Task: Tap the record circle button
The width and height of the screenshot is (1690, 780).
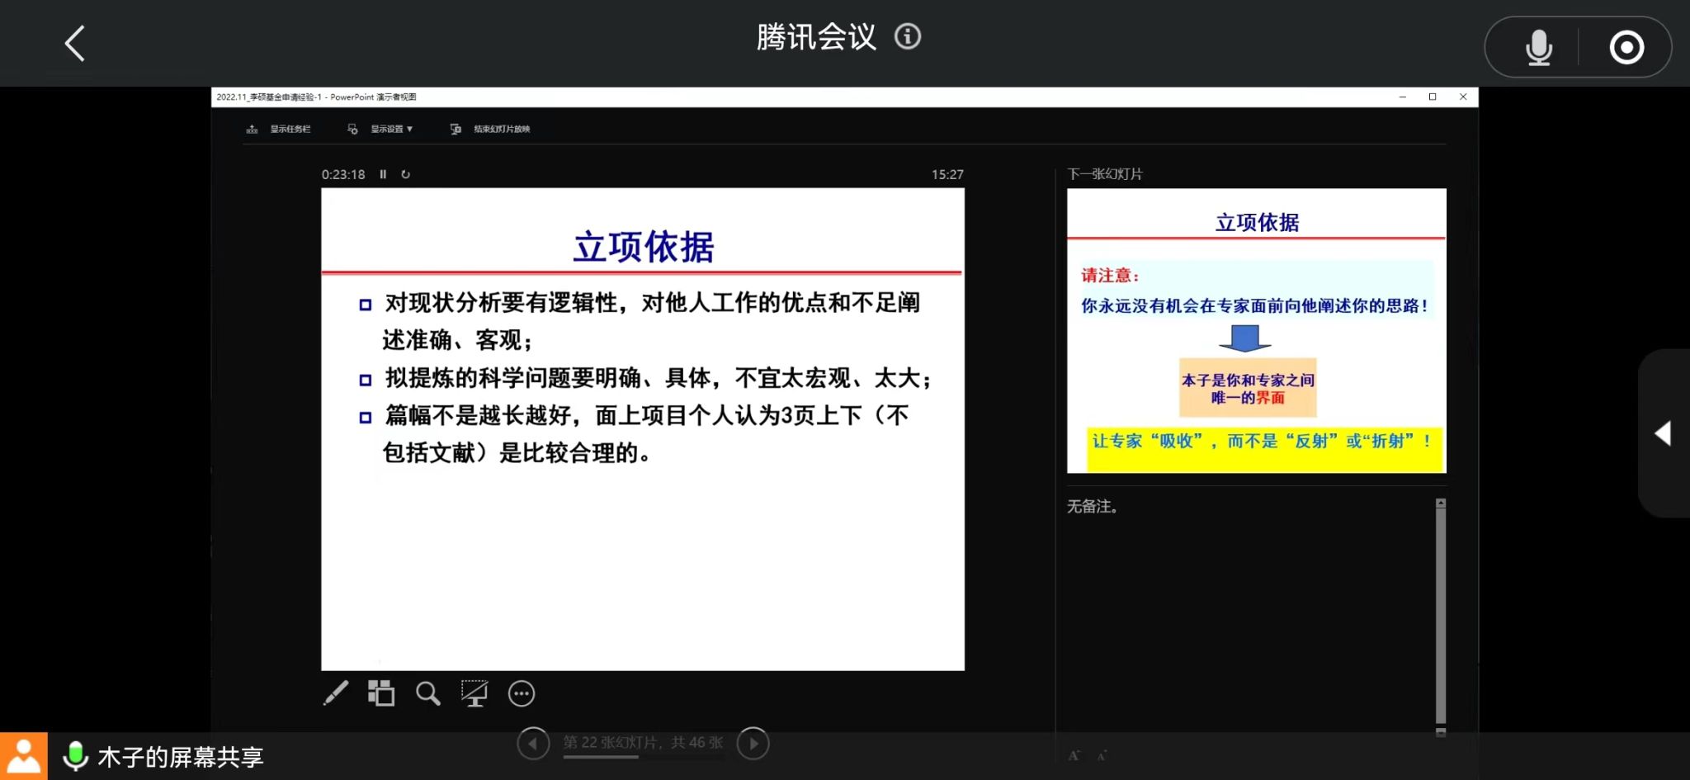Action: coord(1626,47)
